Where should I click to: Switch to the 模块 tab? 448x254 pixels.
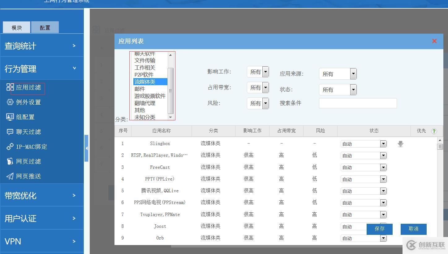tap(17, 27)
